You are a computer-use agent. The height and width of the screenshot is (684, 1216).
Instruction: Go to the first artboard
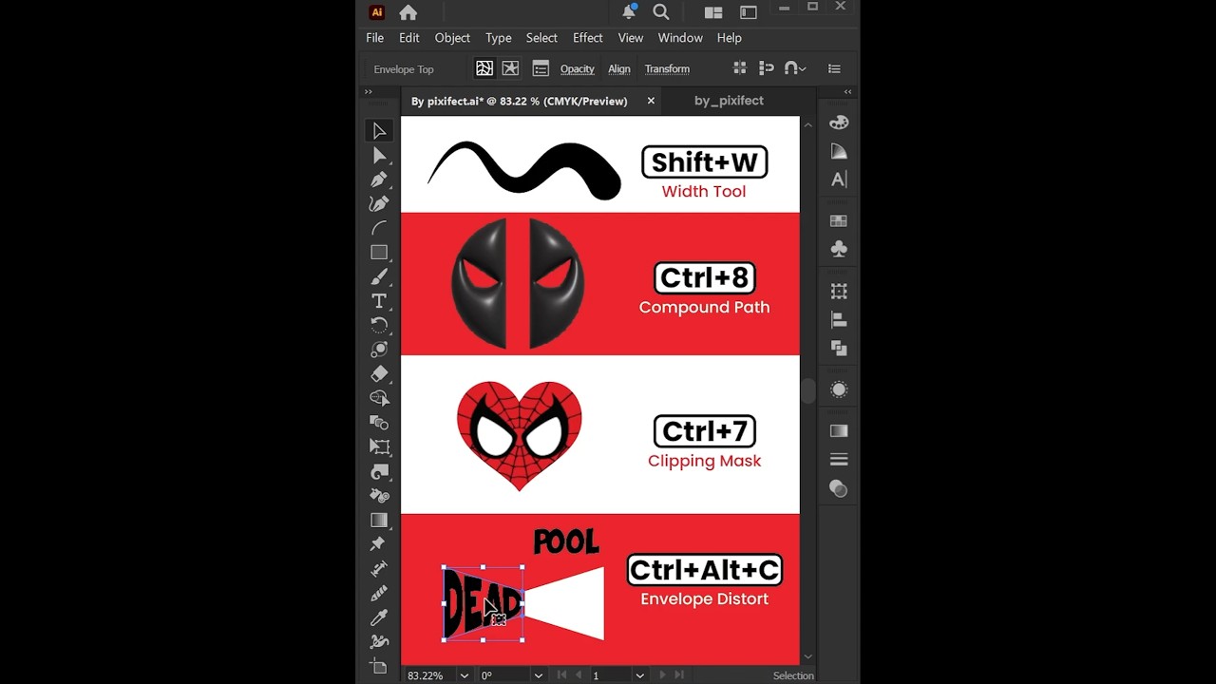(x=562, y=675)
